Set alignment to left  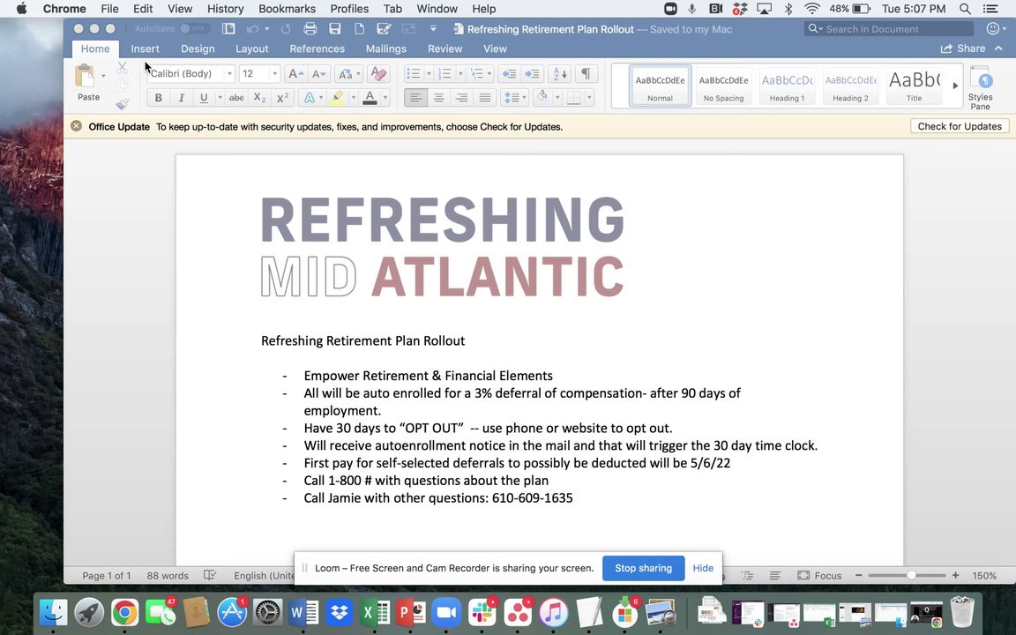(415, 98)
